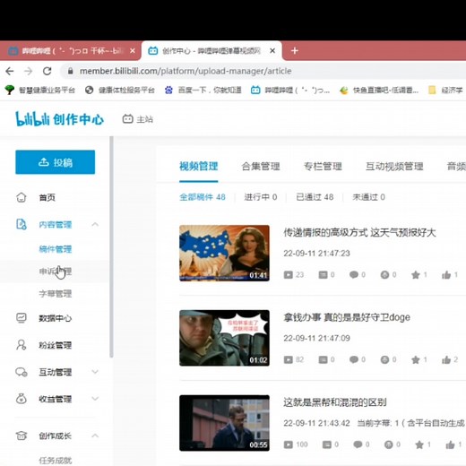This screenshot has height=466, width=466.
Task: Click the bilibili 创作中心 logo
Action: point(59,119)
